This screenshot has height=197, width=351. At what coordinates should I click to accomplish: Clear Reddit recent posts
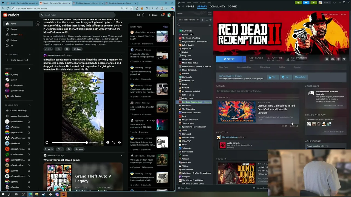pyautogui.click(x=166, y=27)
